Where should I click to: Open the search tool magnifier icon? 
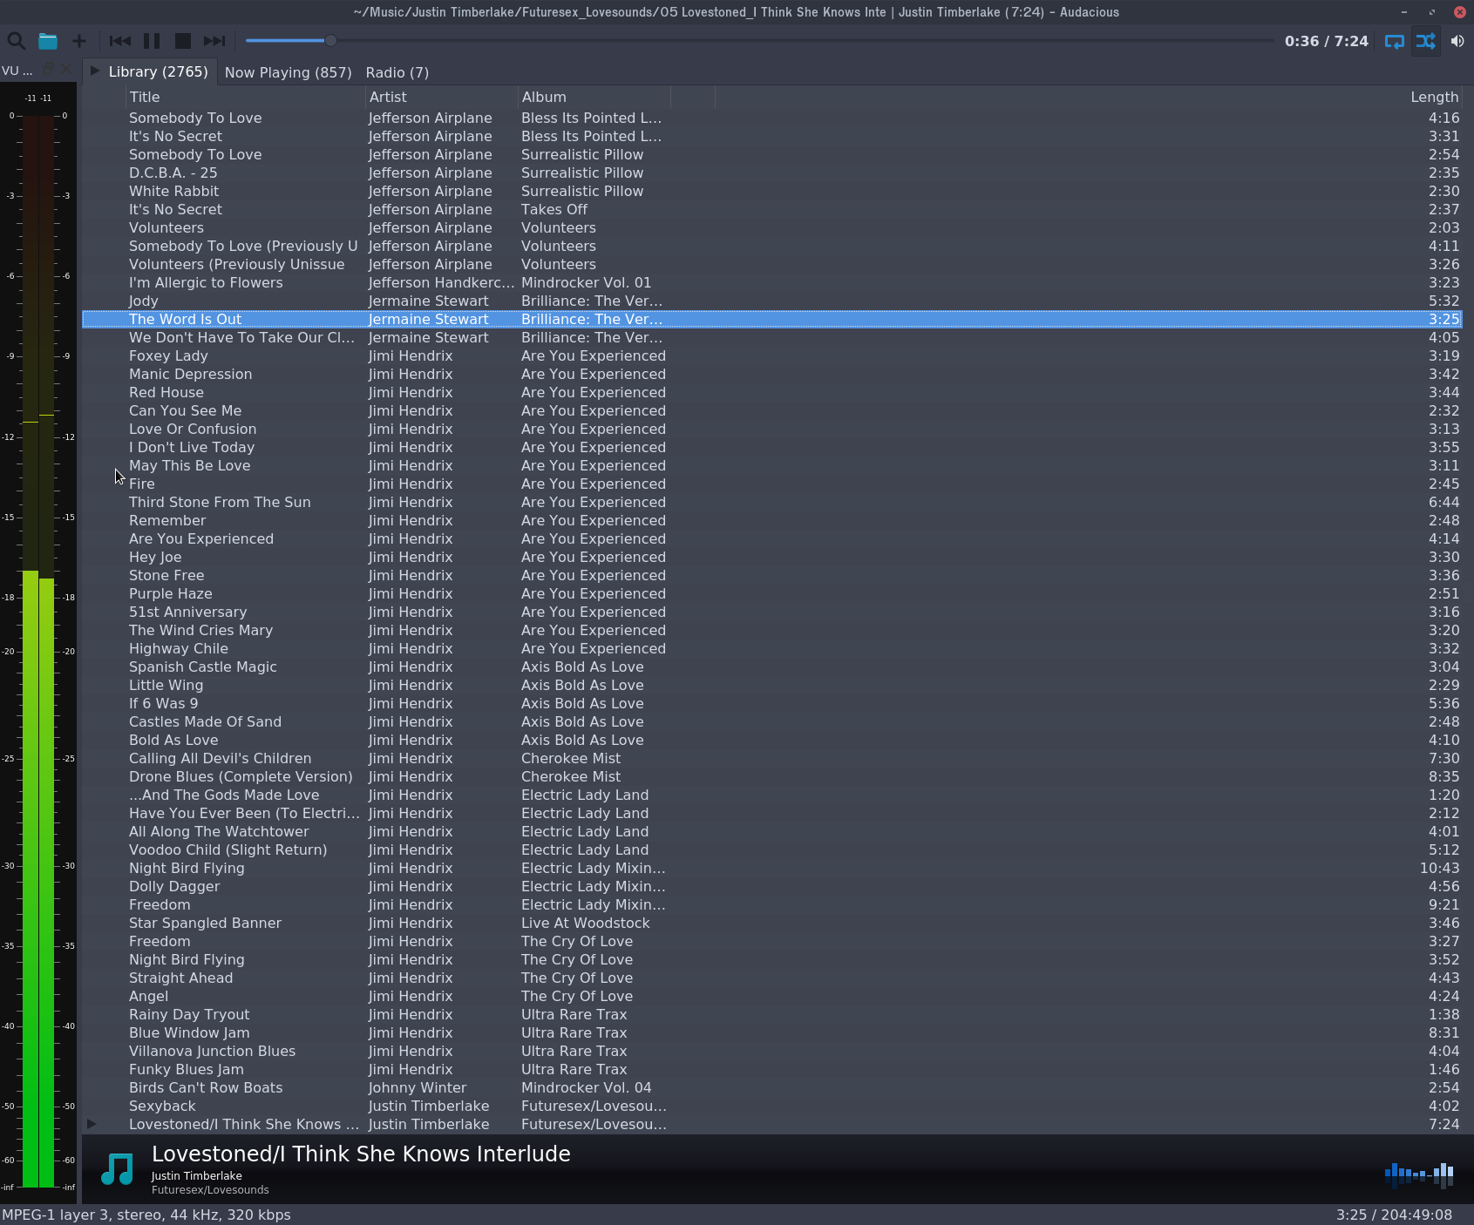pos(16,41)
